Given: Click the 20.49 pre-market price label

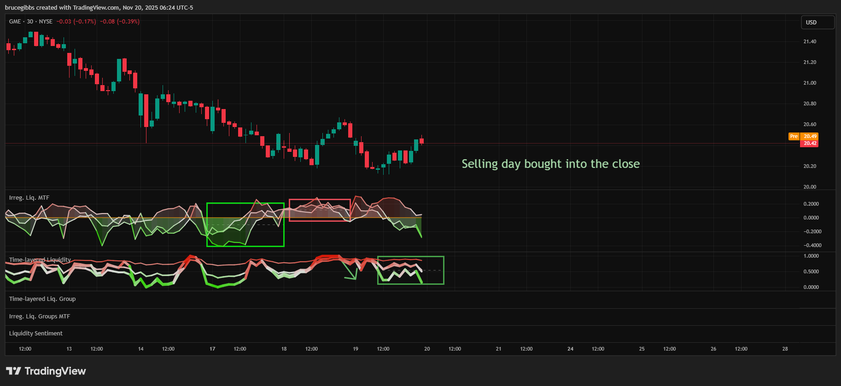Looking at the screenshot, I should click(810, 136).
